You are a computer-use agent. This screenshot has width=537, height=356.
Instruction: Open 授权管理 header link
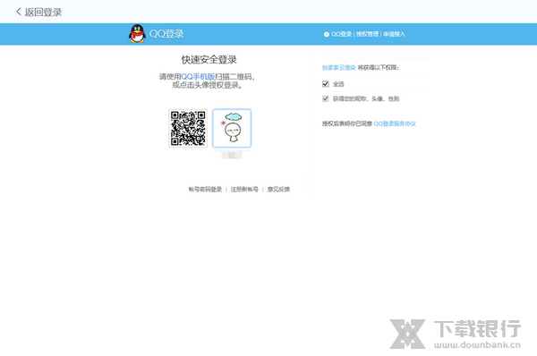point(367,34)
